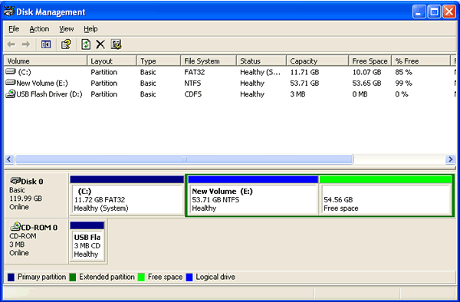Open the Help menu

[x=90, y=29]
